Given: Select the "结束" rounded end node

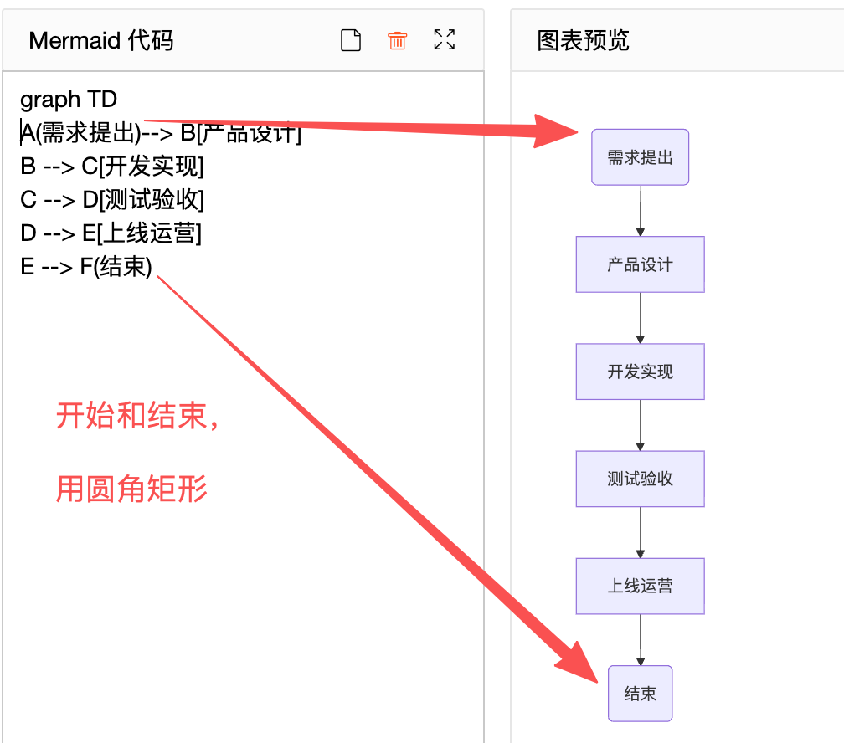Looking at the screenshot, I should (x=640, y=693).
